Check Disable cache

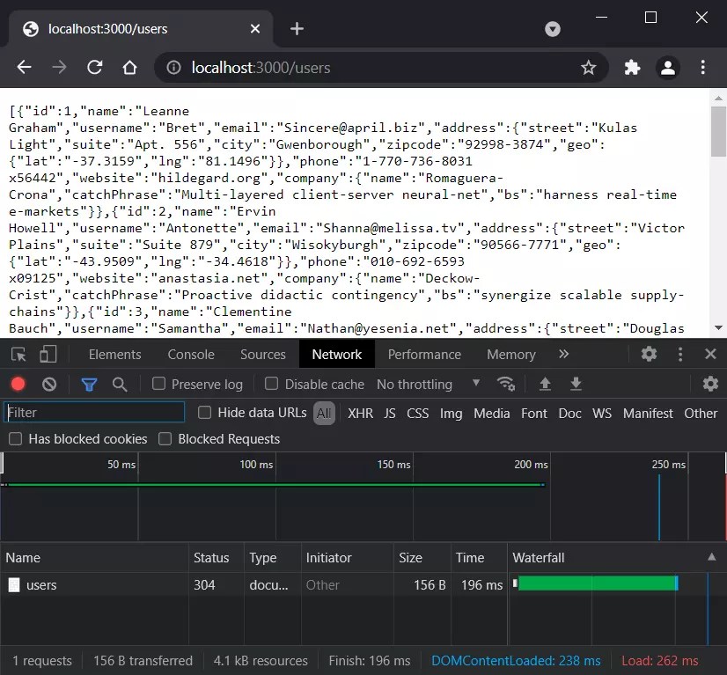[x=271, y=384]
